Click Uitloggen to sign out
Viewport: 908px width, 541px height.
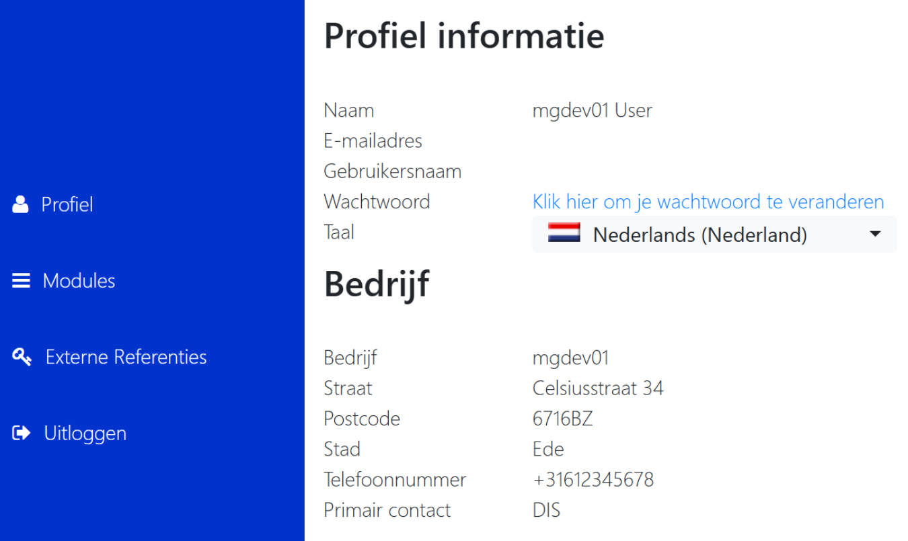(x=85, y=433)
